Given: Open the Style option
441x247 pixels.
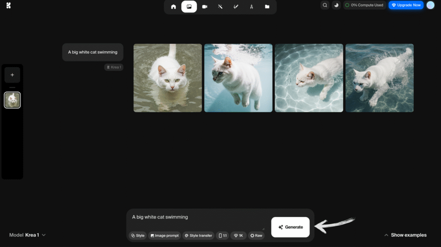Looking at the screenshot, I should pyautogui.click(x=138, y=235).
